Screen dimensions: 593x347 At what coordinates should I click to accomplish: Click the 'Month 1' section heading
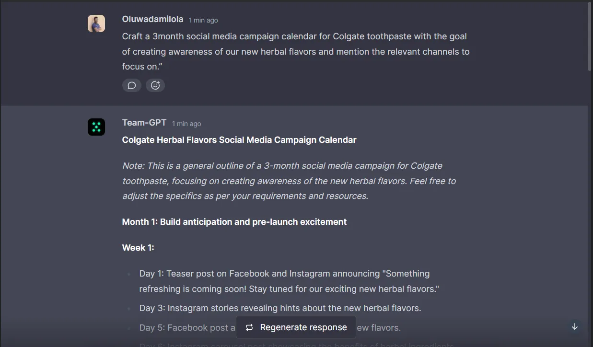[x=234, y=221]
